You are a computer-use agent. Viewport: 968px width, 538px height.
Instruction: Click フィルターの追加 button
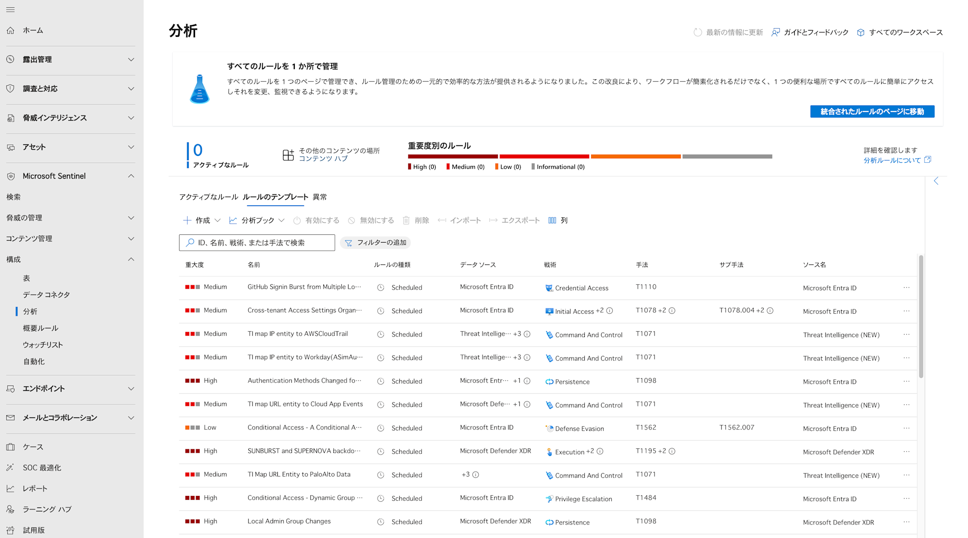click(376, 243)
